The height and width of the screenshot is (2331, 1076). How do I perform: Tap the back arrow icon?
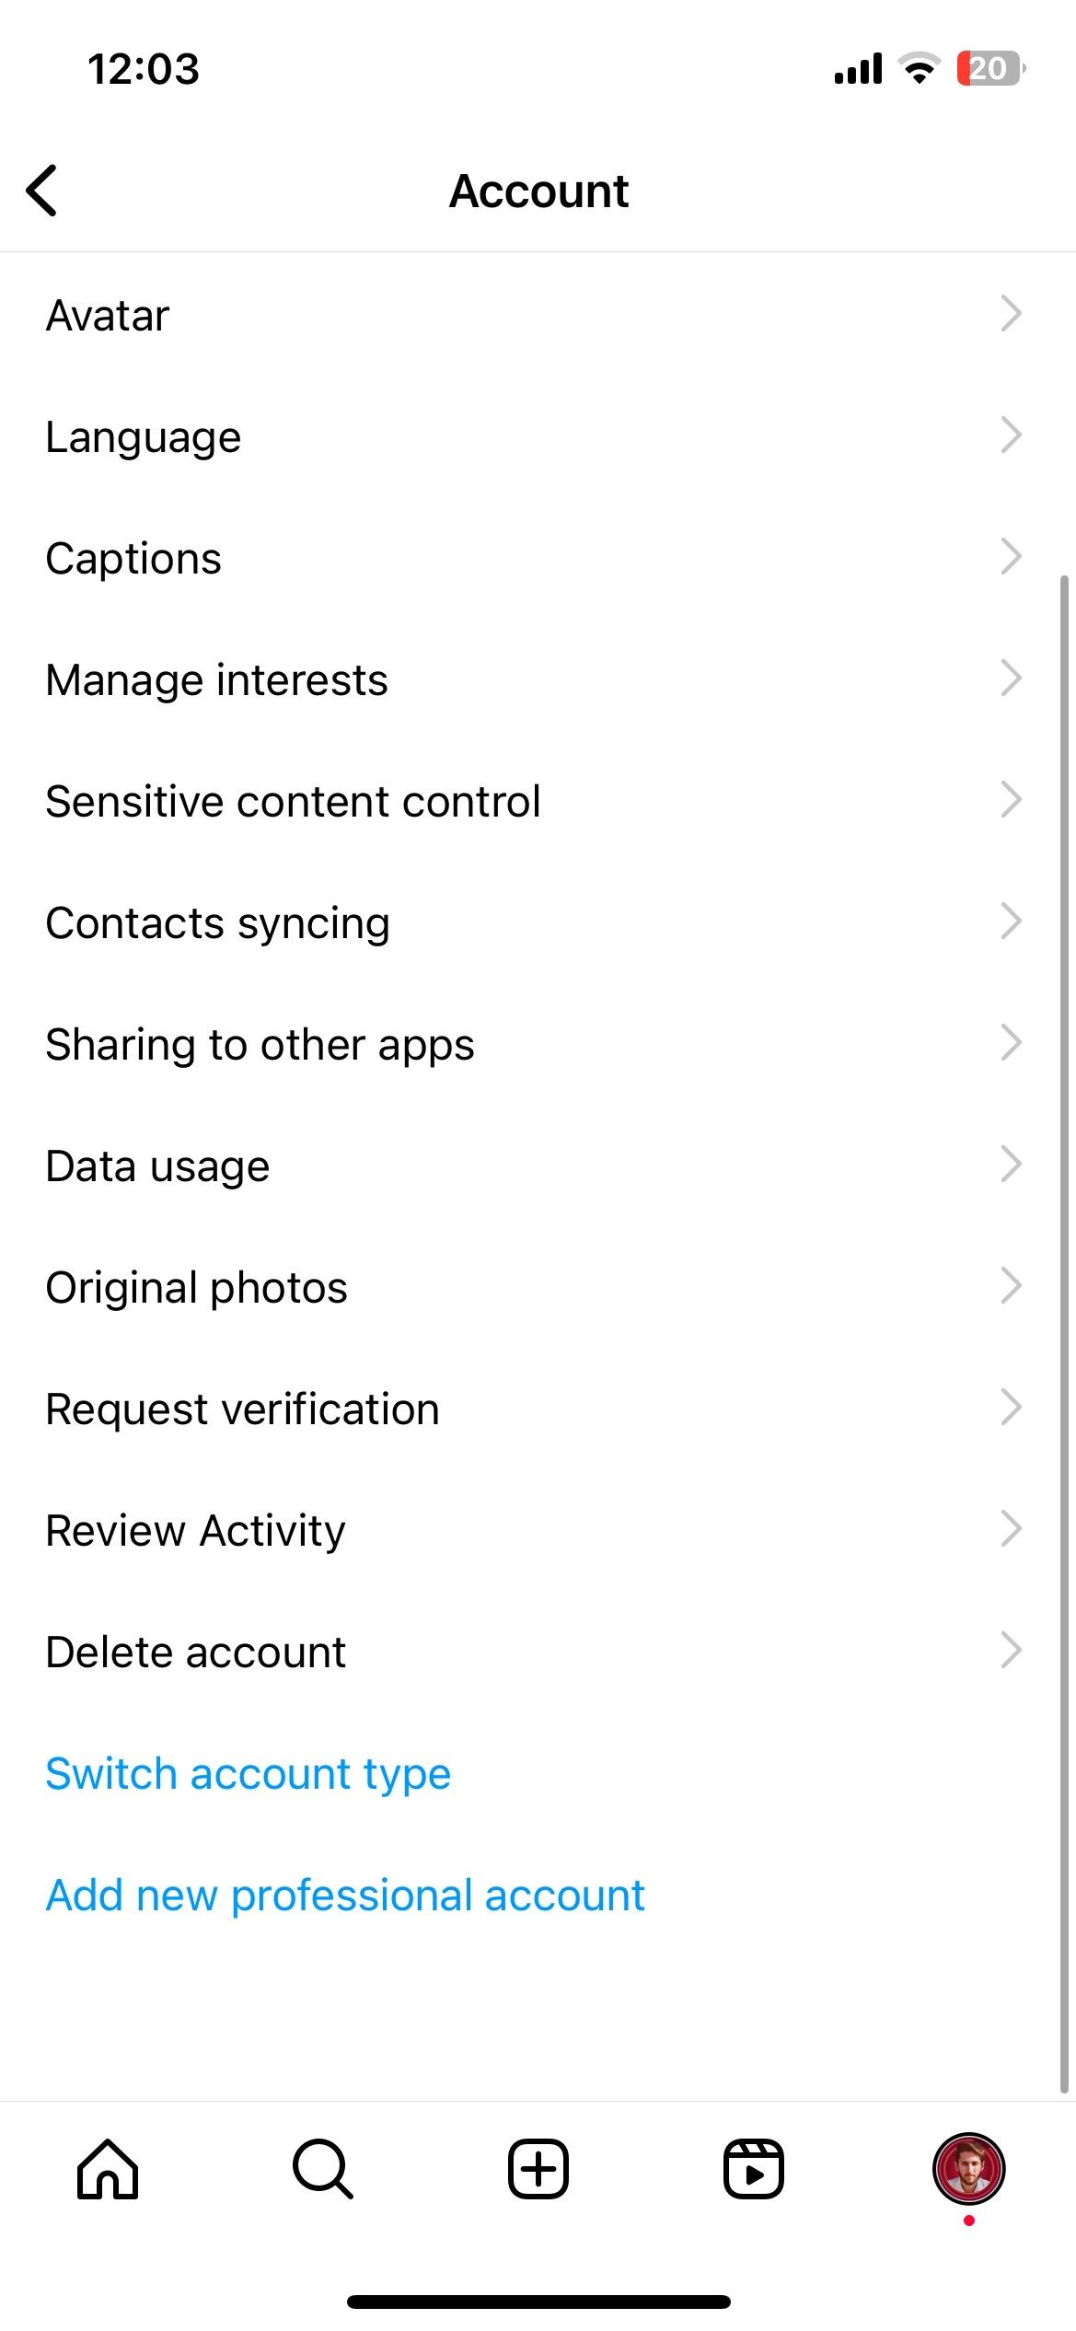coord(42,191)
